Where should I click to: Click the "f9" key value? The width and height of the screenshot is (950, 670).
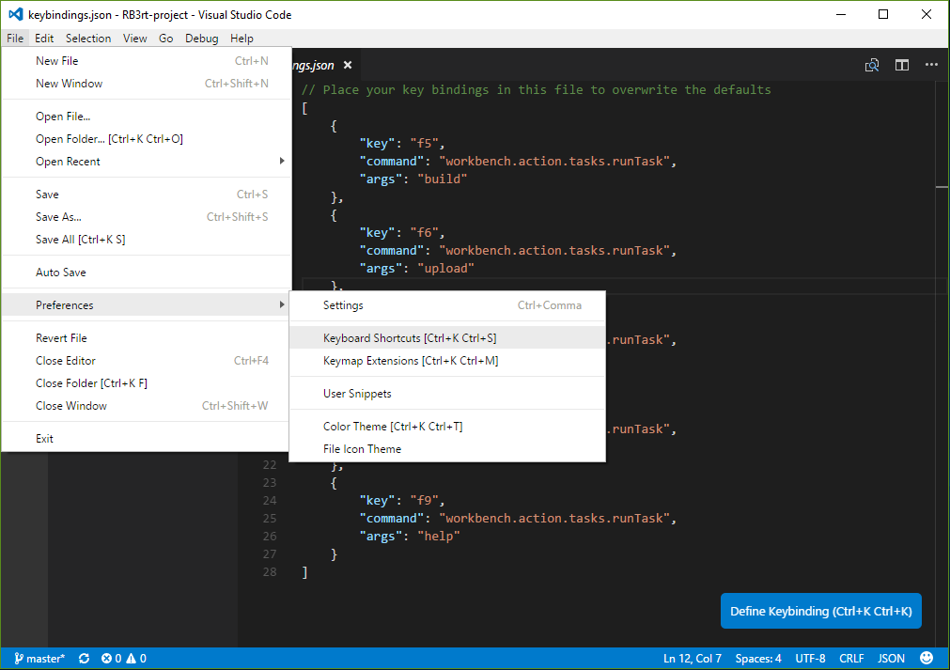[x=424, y=500]
